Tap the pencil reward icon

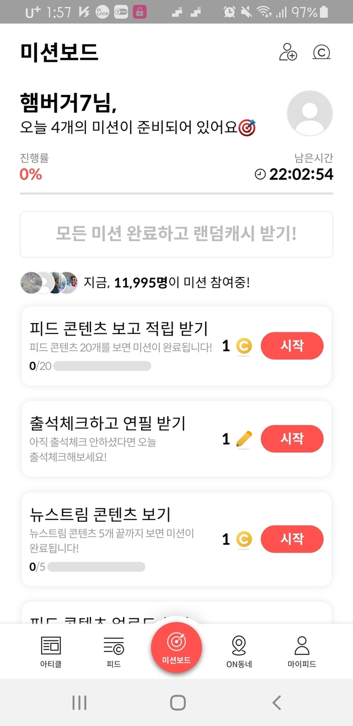243,439
